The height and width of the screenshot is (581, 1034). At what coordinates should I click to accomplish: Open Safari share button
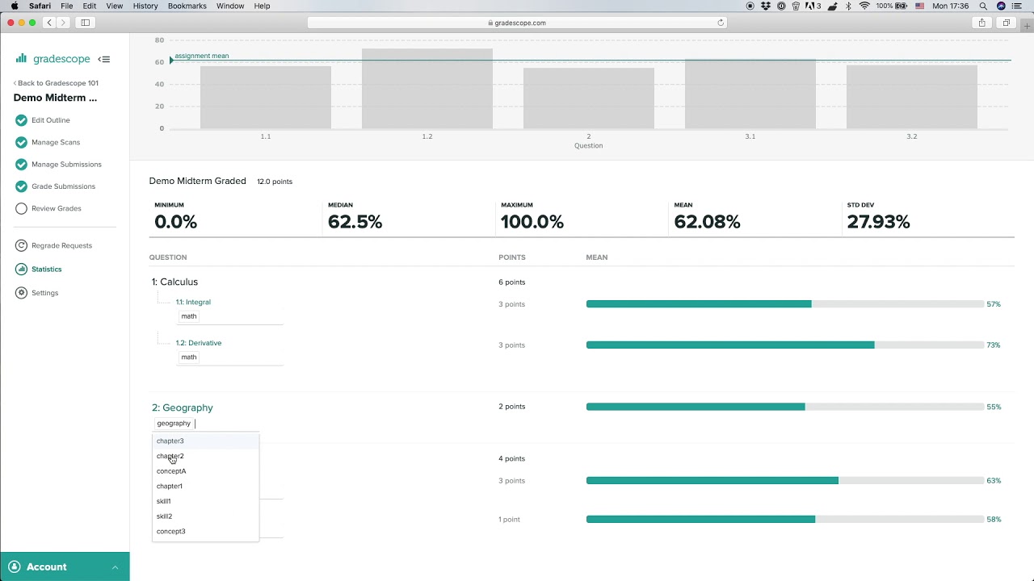981,23
